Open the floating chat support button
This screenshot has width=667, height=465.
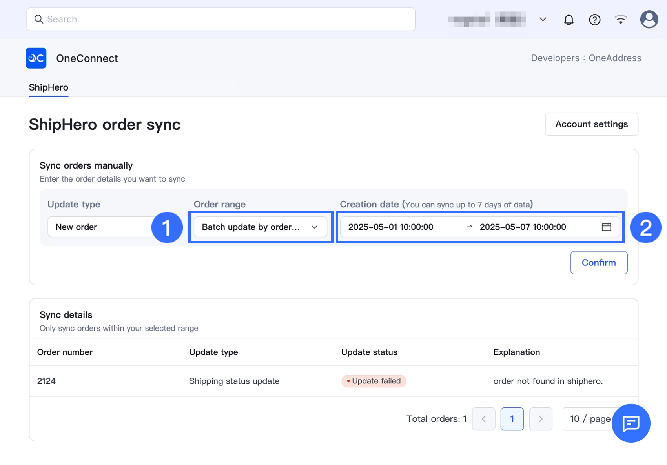[631, 423]
